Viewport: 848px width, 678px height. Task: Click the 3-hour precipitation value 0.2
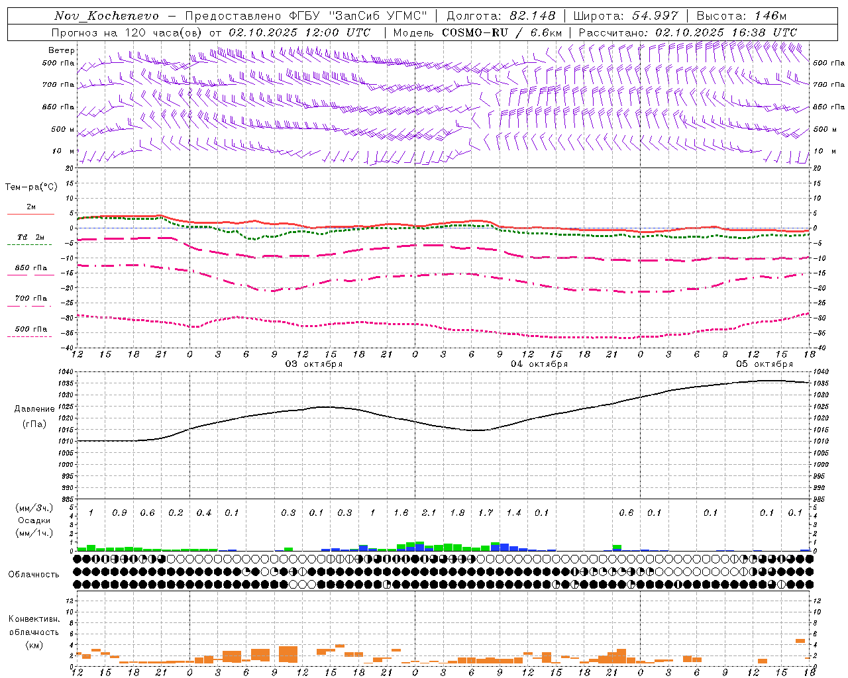click(x=176, y=513)
